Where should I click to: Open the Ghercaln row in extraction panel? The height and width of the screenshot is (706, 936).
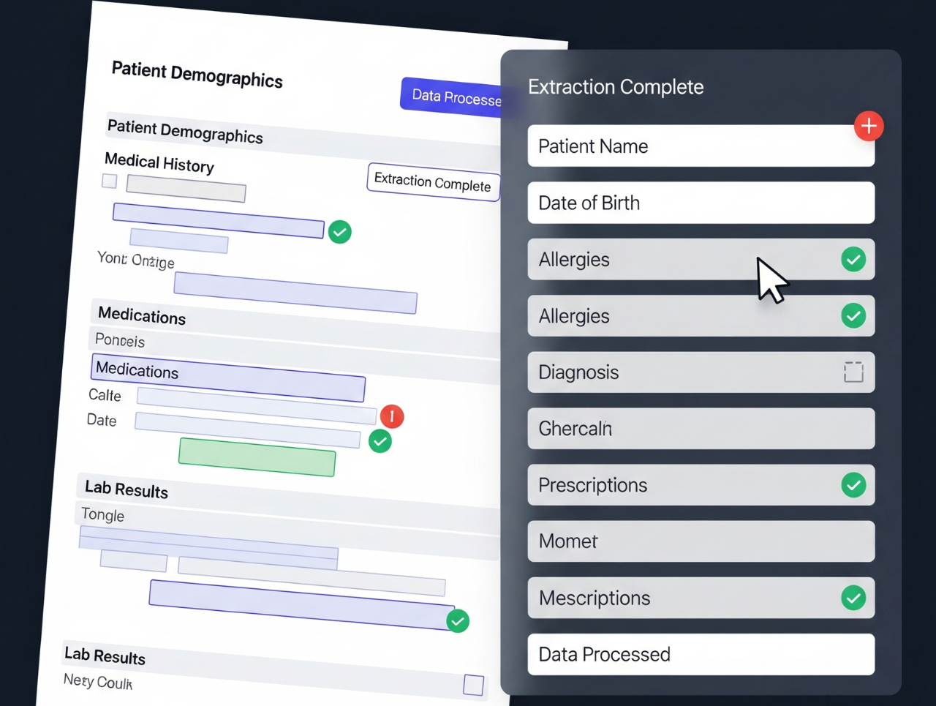tap(701, 429)
